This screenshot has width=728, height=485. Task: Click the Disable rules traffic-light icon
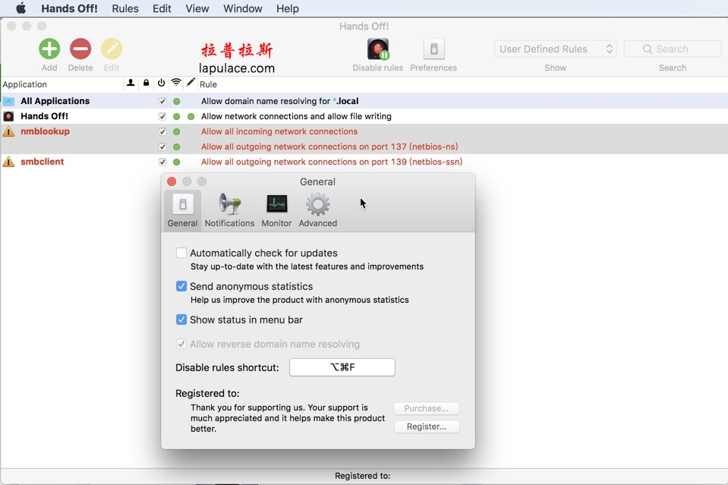377,49
